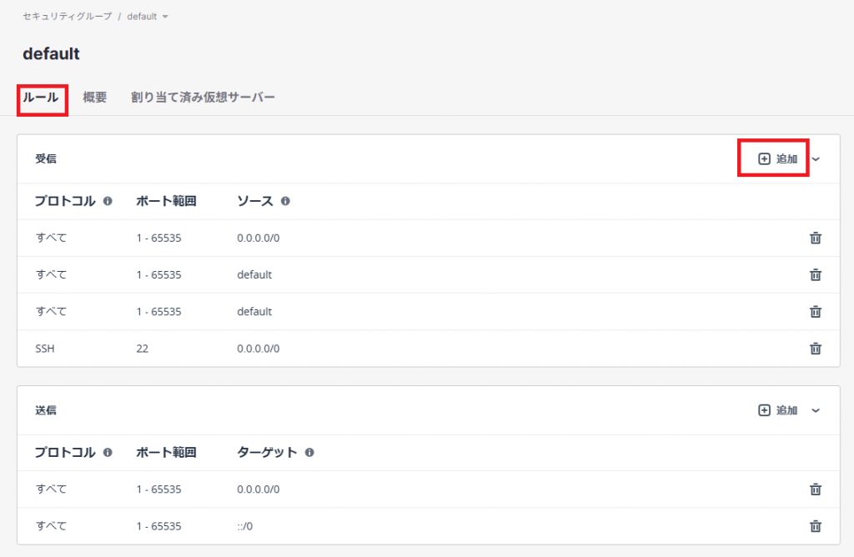Select the ルール tab
The width and height of the screenshot is (854, 557).
[x=41, y=98]
